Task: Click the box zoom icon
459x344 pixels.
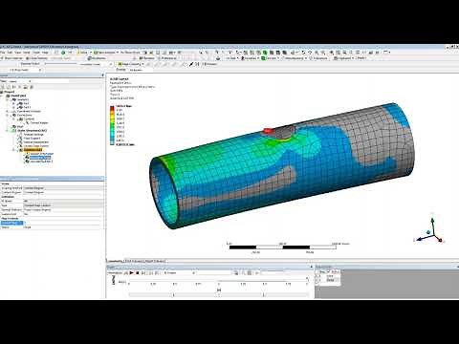Action: pyautogui.click(x=323, y=53)
